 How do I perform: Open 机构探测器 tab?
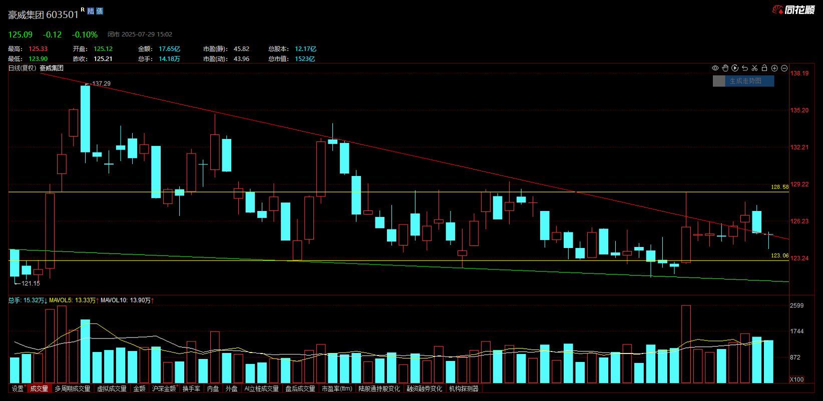pyautogui.click(x=464, y=388)
